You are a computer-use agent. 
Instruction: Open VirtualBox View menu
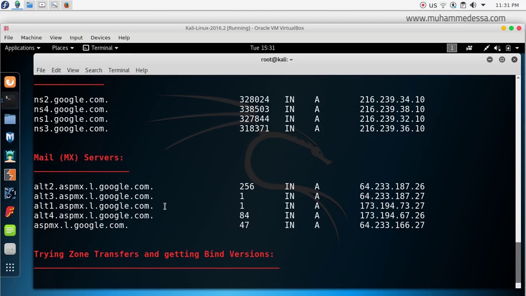(x=55, y=37)
